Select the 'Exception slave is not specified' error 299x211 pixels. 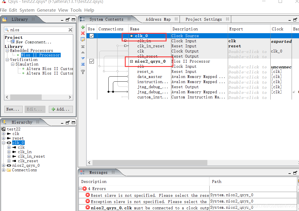click(149, 201)
